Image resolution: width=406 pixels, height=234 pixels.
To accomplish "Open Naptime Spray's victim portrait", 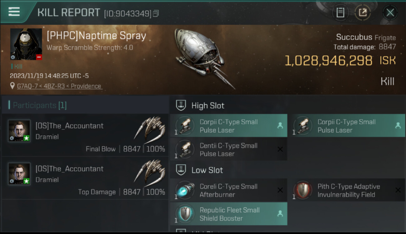I will (x=26, y=44).
